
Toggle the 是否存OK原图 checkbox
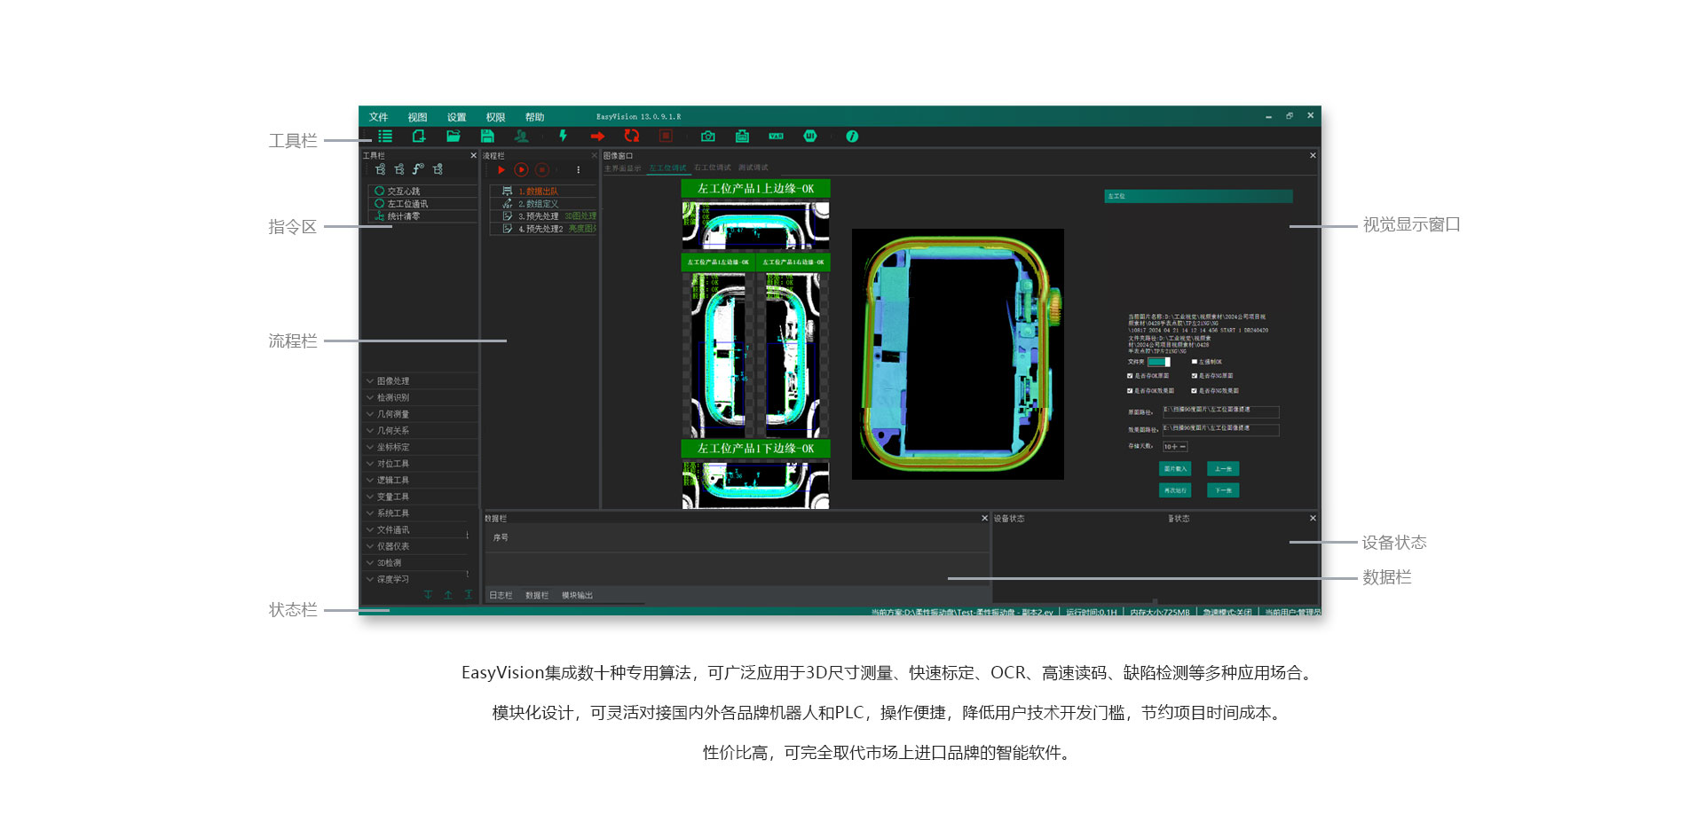coord(1130,376)
